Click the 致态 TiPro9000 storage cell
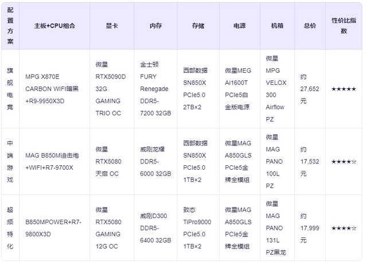Viewport: 367px width, 265px height. (x=198, y=228)
